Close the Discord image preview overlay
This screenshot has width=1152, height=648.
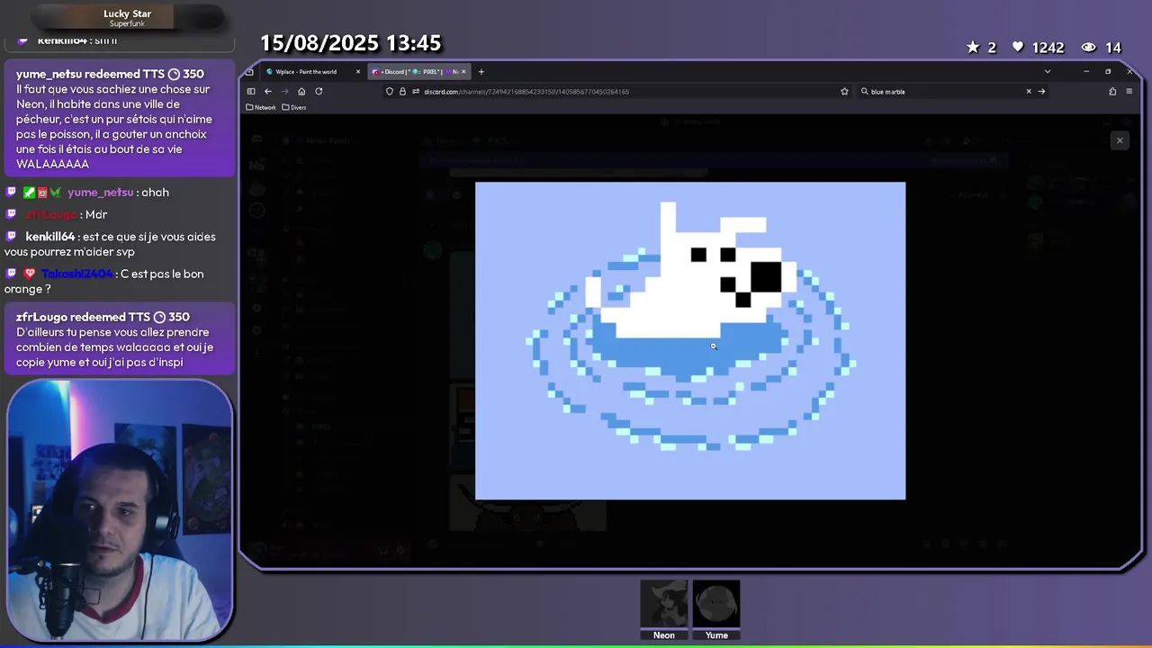click(x=1120, y=140)
